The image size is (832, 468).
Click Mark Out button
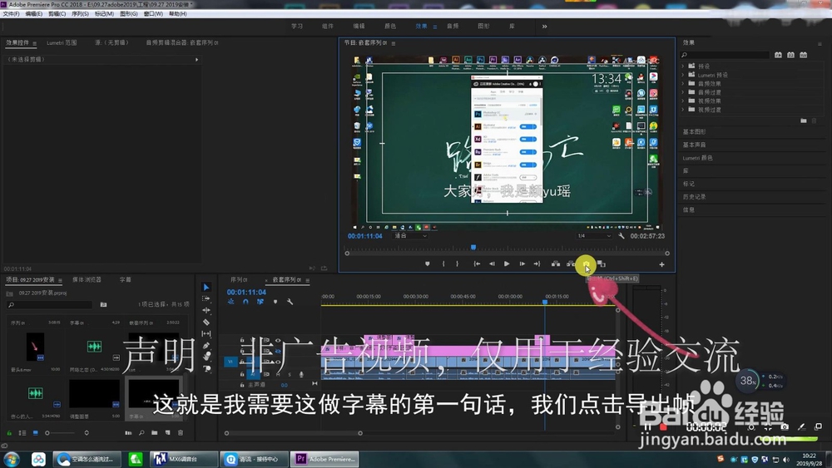tap(457, 264)
